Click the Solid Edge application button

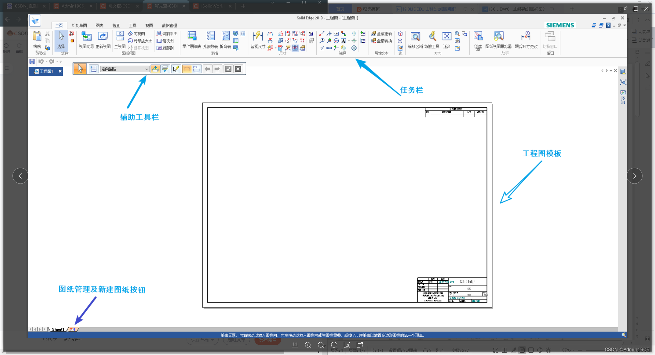(x=35, y=20)
